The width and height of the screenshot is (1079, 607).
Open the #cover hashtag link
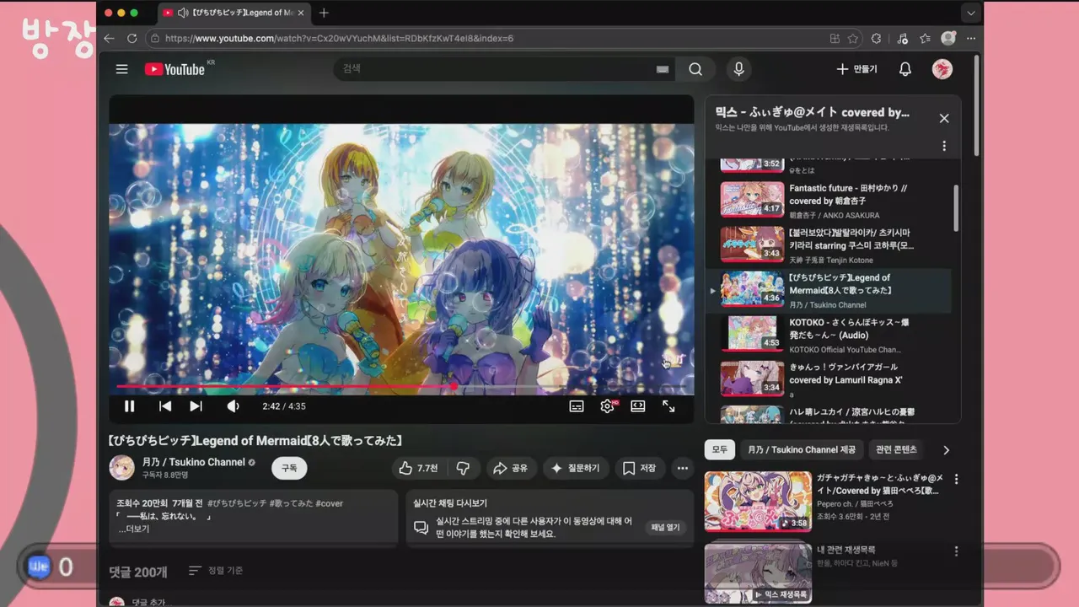pyautogui.click(x=330, y=503)
